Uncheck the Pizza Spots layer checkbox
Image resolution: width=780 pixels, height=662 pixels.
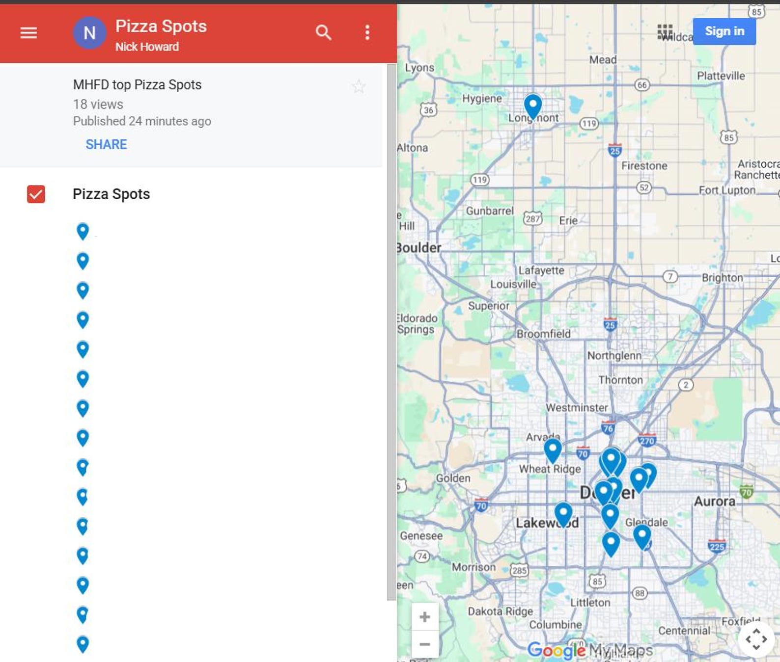point(36,194)
